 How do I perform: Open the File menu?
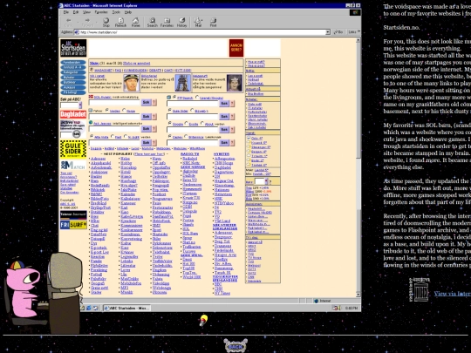(x=65, y=12)
